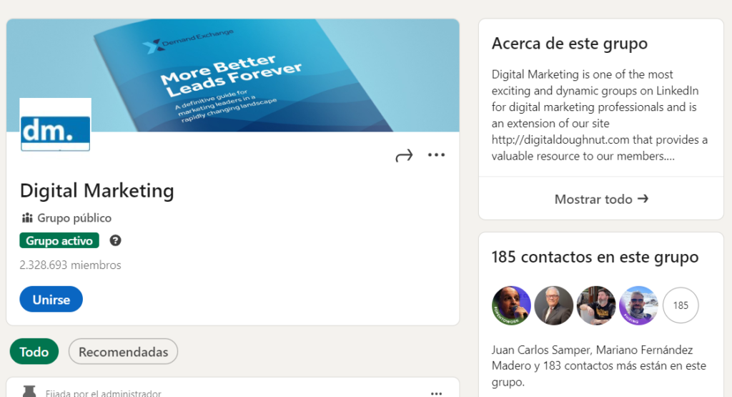Click the group description paragraph text

(600, 115)
